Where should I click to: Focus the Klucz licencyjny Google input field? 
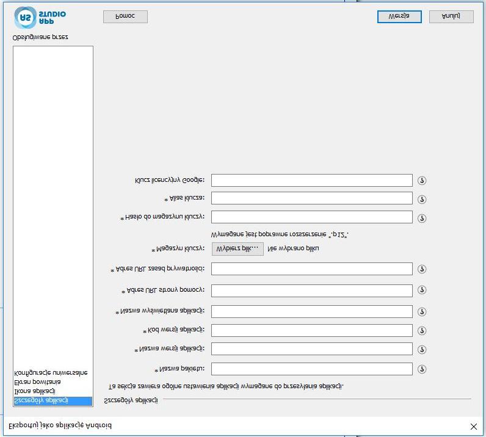pos(312,181)
